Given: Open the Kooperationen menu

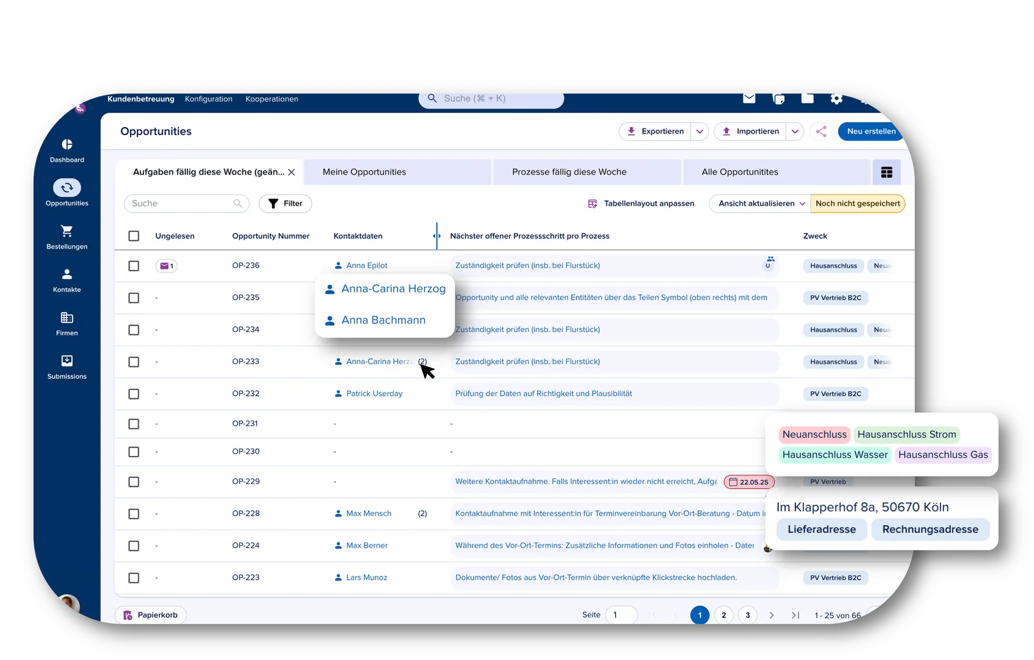Looking at the screenshot, I should click(x=271, y=99).
